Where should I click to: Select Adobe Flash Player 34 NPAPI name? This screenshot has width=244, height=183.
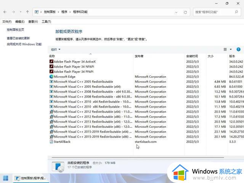[x=74, y=67]
